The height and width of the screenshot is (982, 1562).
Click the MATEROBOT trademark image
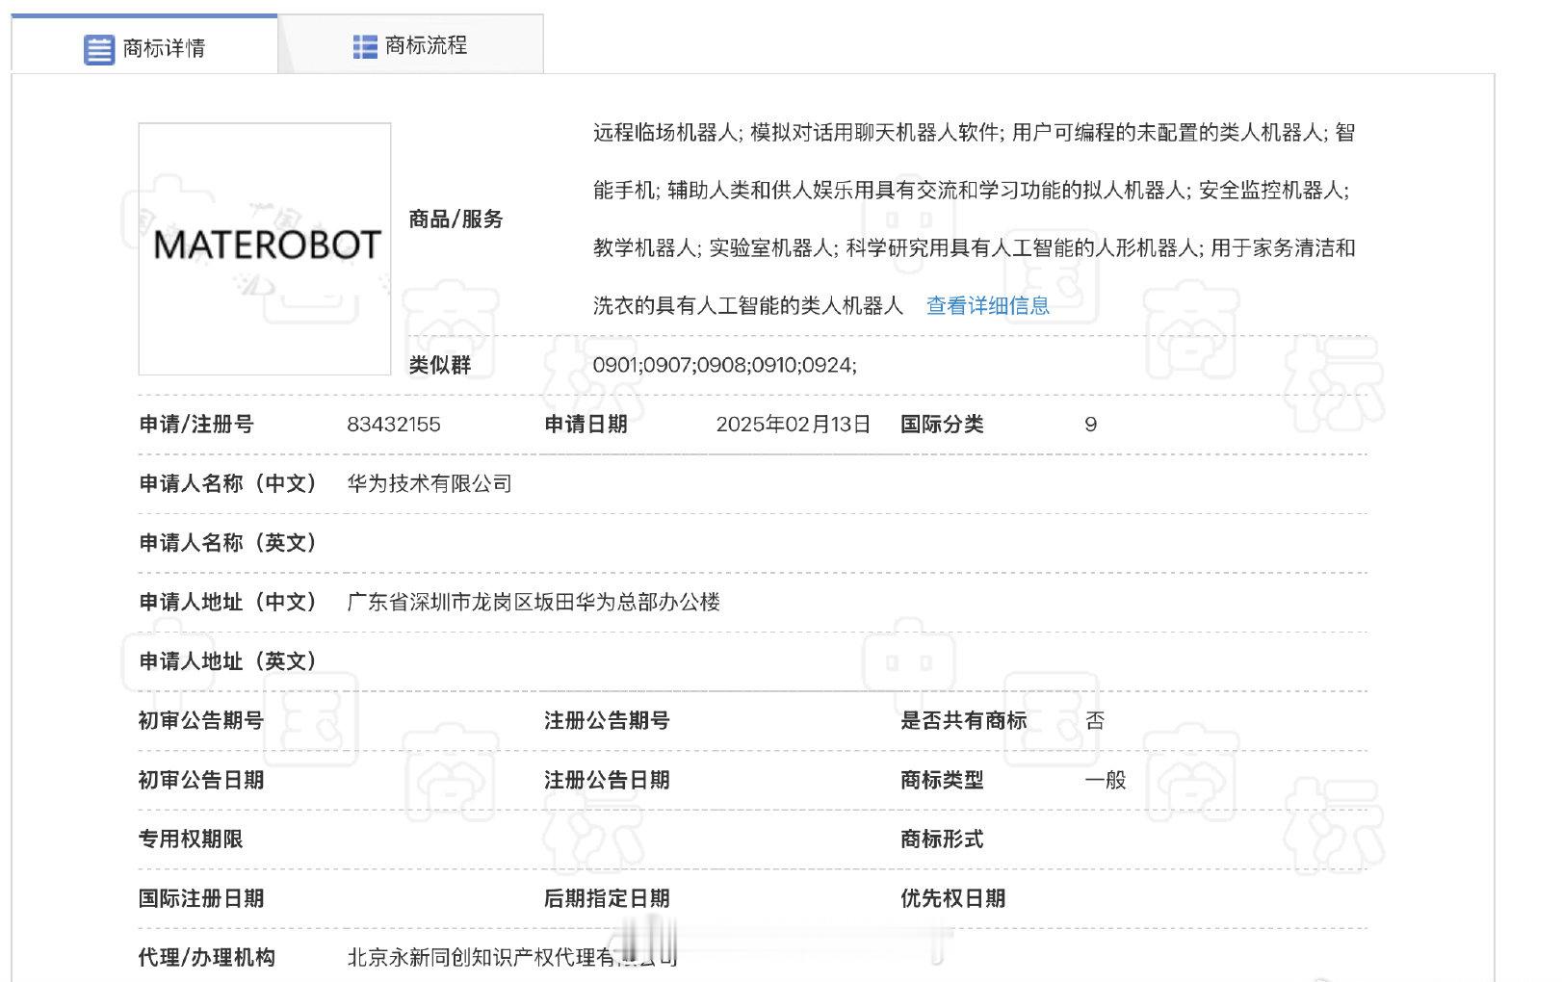pos(265,248)
